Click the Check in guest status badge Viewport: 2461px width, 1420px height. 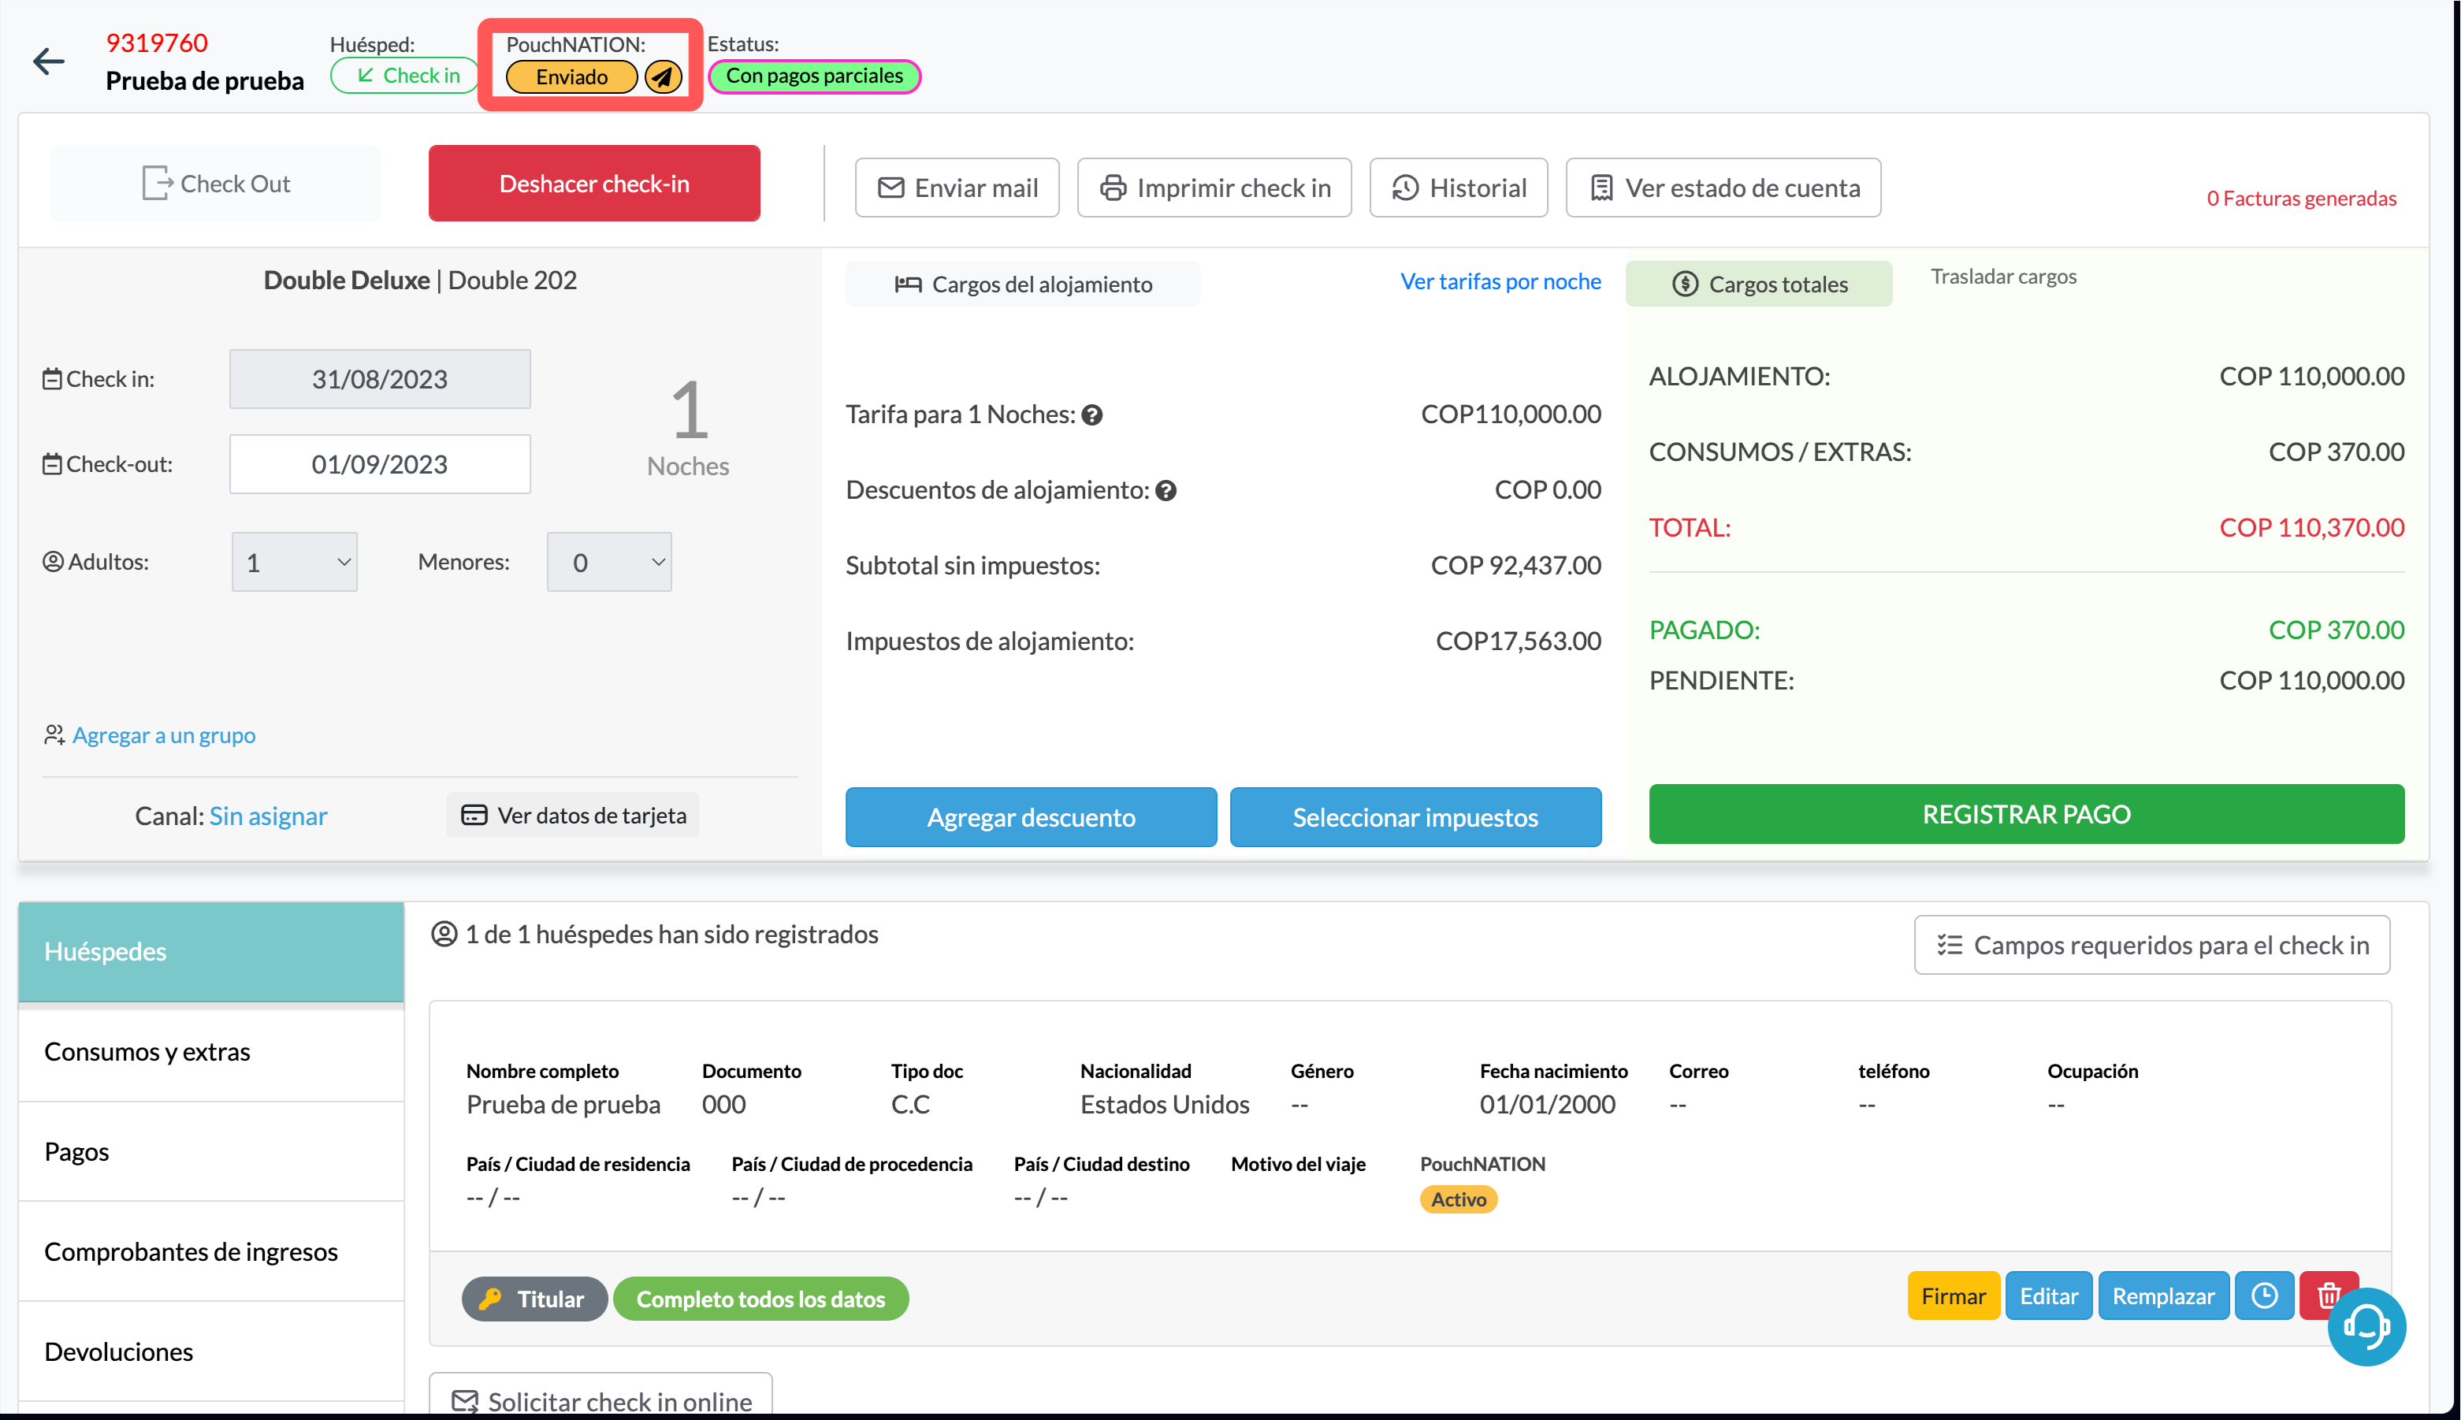404,75
